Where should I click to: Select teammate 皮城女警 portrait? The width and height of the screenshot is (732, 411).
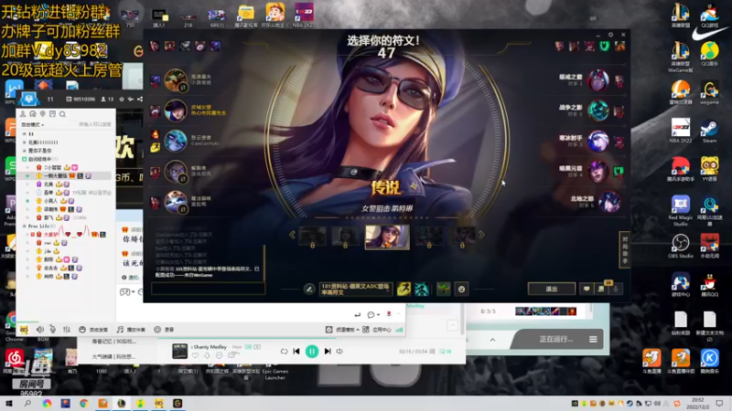pos(176,111)
